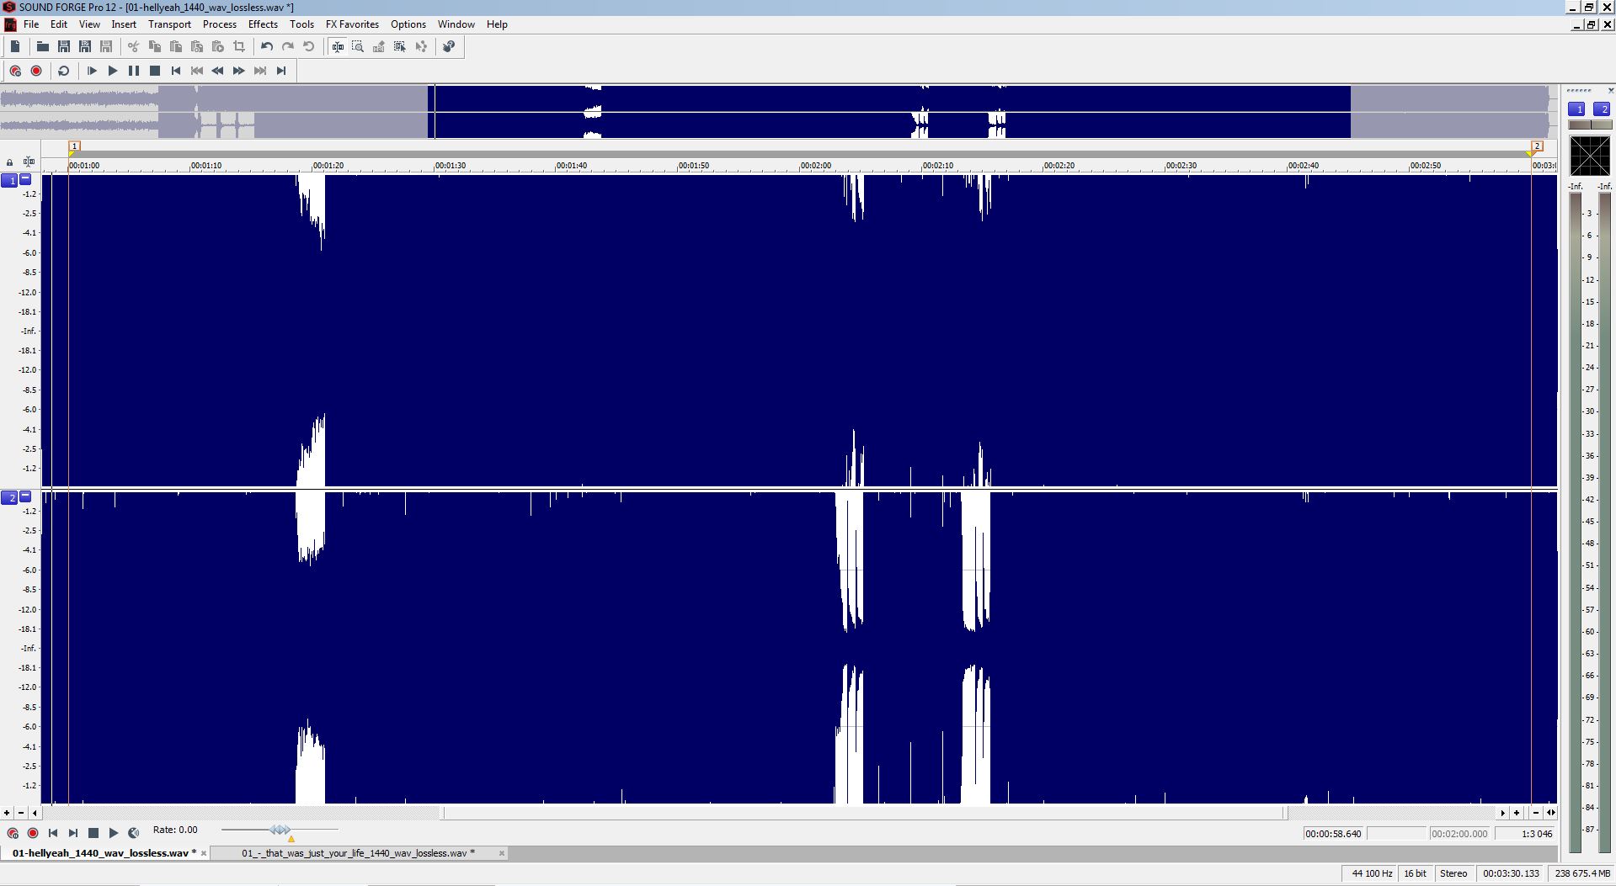Open the Tools menu

coord(301,24)
